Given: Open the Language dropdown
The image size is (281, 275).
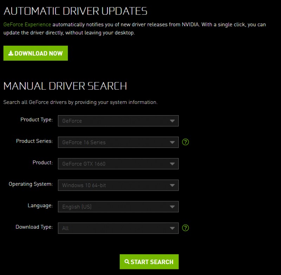Looking at the screenshot, I should coord(118,207).
